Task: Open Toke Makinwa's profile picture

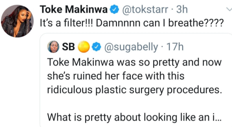Action: coord(17,21)
